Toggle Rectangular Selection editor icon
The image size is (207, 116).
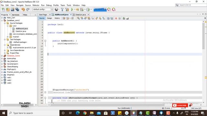click(x=93, y=18)
